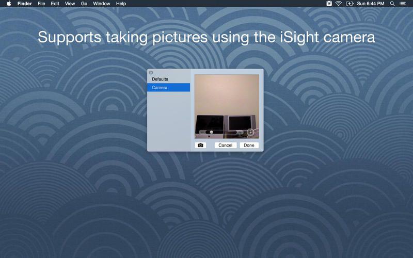Open the Apple menu
The width and height of the screenshot is (413, 258).
9,4
